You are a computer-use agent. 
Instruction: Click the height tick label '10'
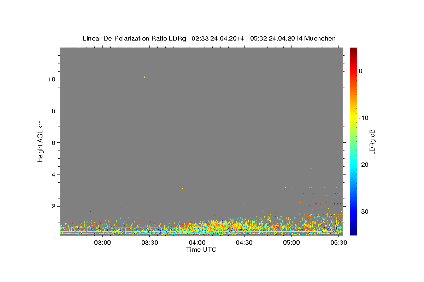[x=52, y=79]
